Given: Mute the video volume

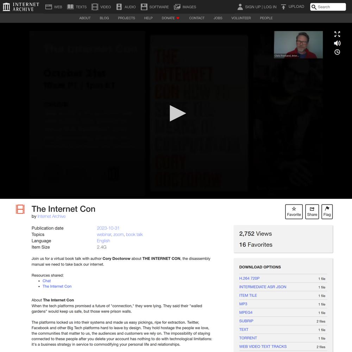Looking at the screenshot, I should click(x=337, y=43).
